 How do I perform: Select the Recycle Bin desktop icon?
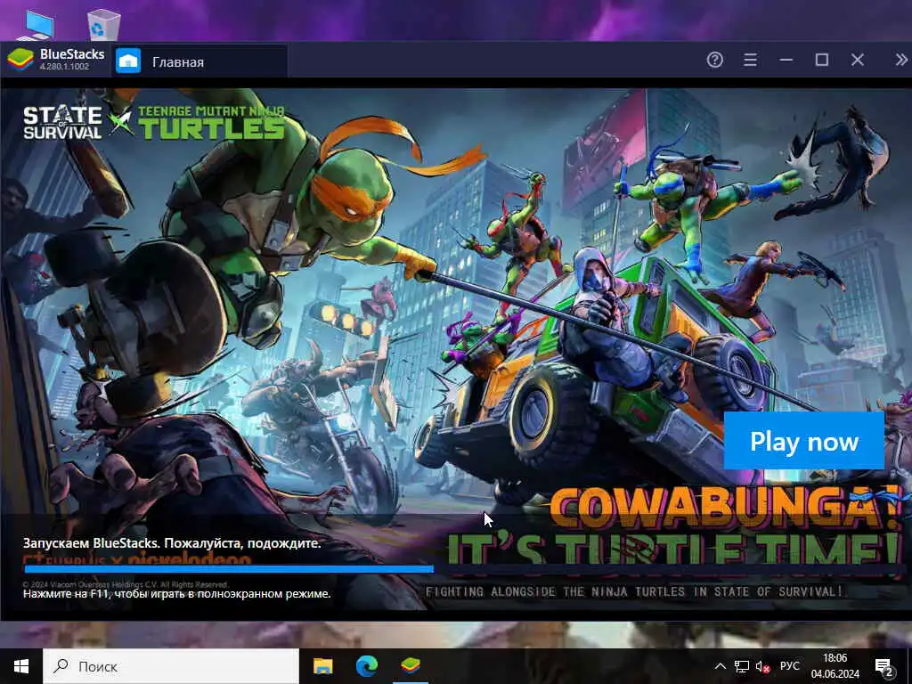click(x=103, y=24)
